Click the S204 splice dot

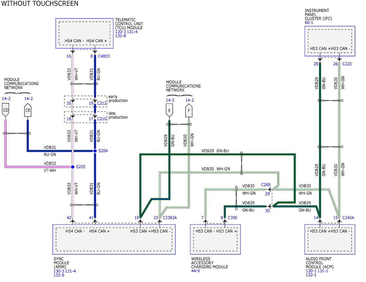(95, 151)
